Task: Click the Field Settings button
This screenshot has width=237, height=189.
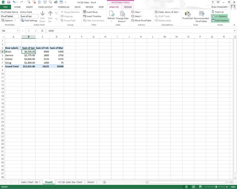Action: [29, 20]
